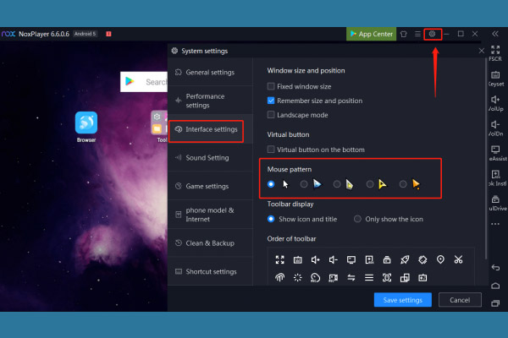Open the Clean & Backup tab
This screenshot has width=508, height=338.
coord(210,243)
